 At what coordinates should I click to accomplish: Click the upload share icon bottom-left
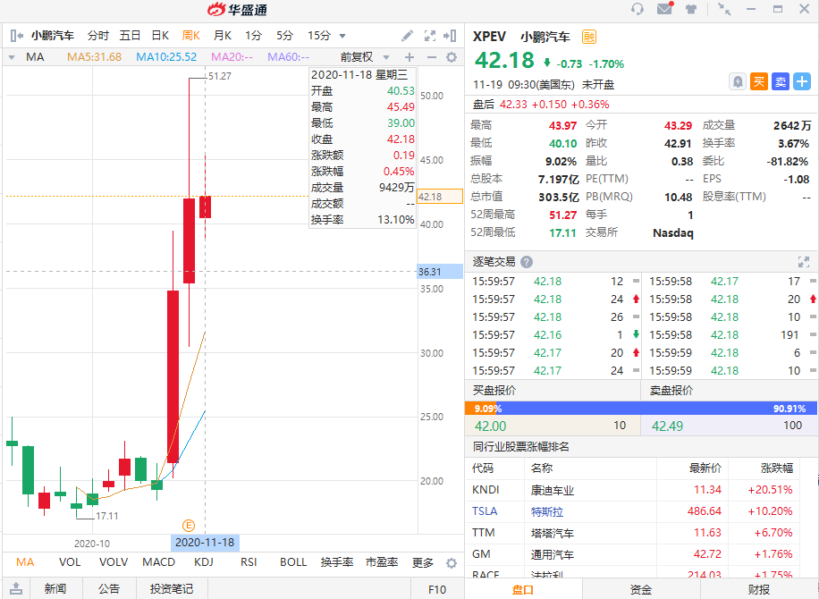pos(16,588)
